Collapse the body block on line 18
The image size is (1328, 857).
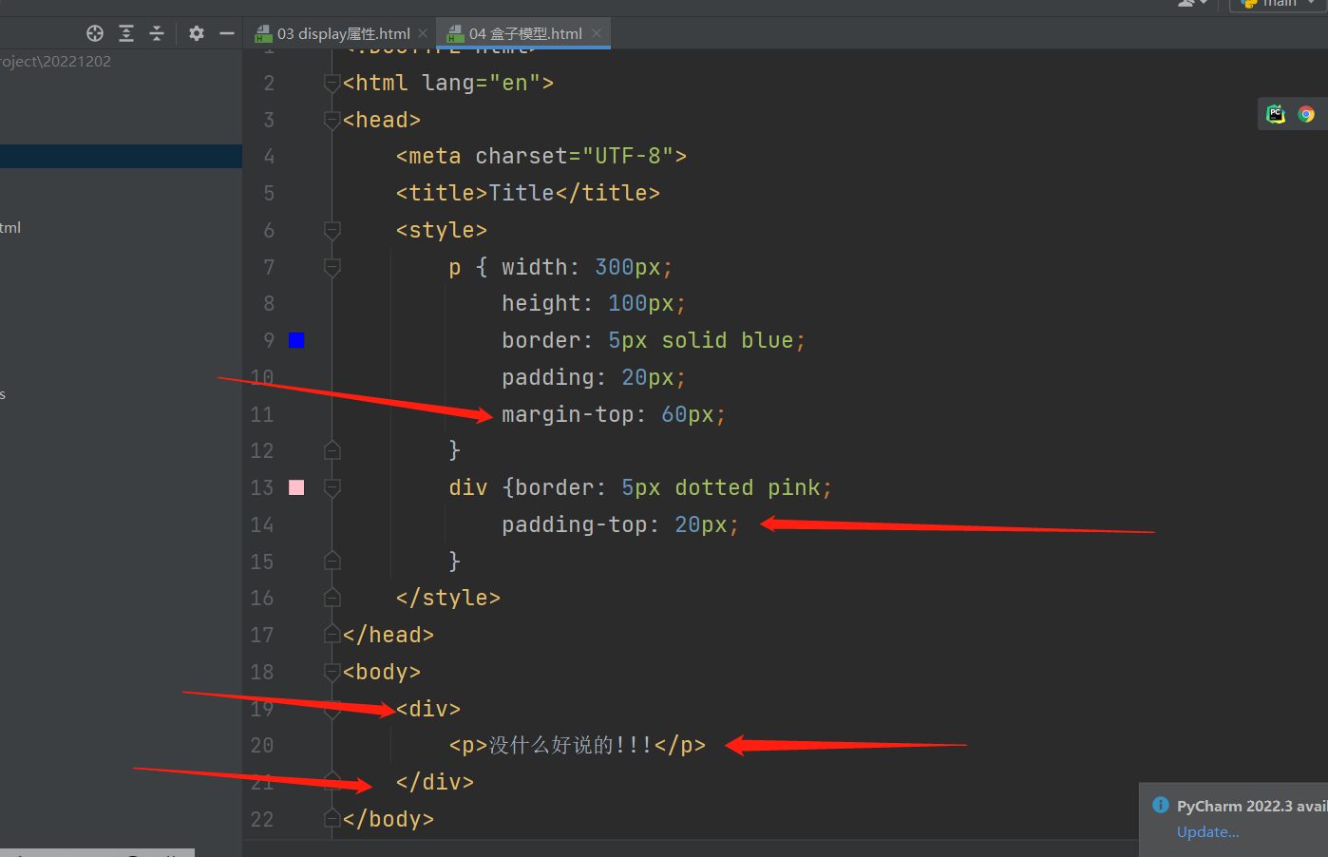tap(332, 672)
